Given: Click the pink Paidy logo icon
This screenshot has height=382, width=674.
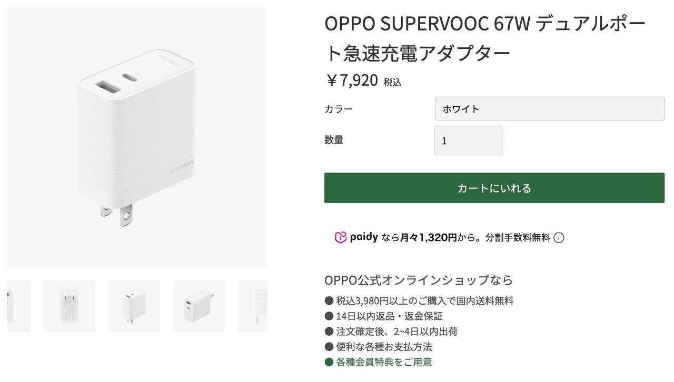Looking at the screenshot, I should 341,237.
